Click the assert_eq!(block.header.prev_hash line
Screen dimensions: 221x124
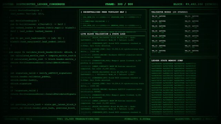(43, 108)
